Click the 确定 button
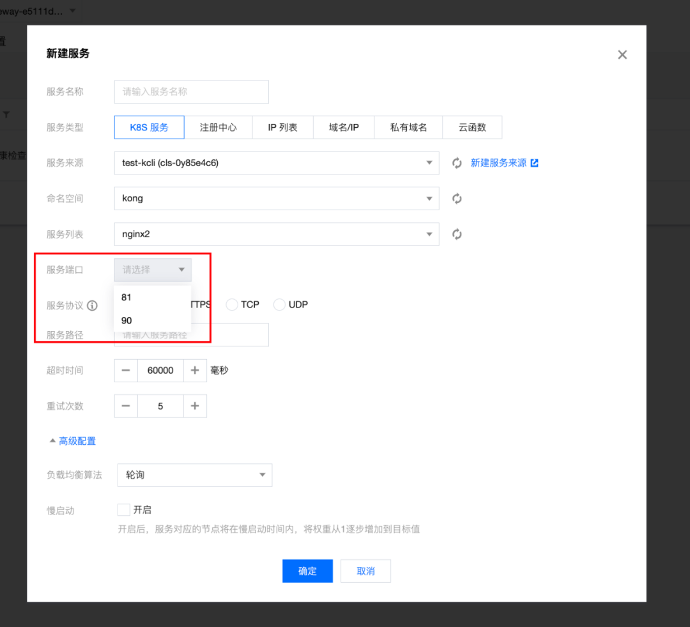Image resolution: width=690 pixels, height=627 pixels. (307, 571)
